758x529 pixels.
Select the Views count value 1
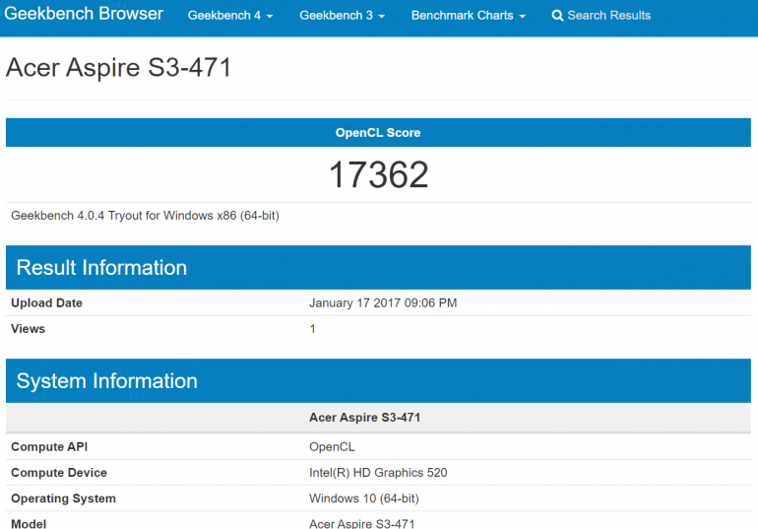pos(313,329)
